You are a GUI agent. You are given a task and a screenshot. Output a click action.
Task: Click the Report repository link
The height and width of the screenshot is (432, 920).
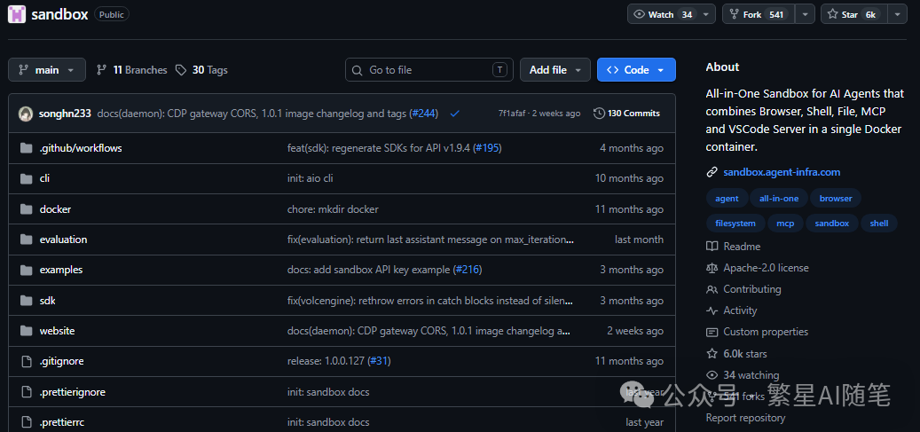click(745, 417)
